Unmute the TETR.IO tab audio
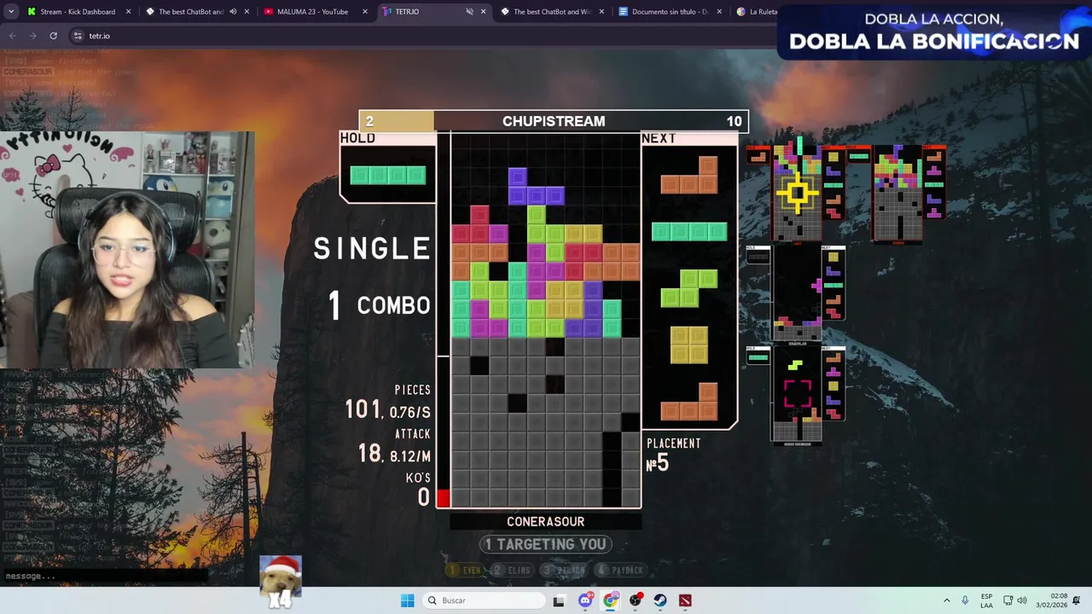The image size is (1092, 614). (469, 12)
